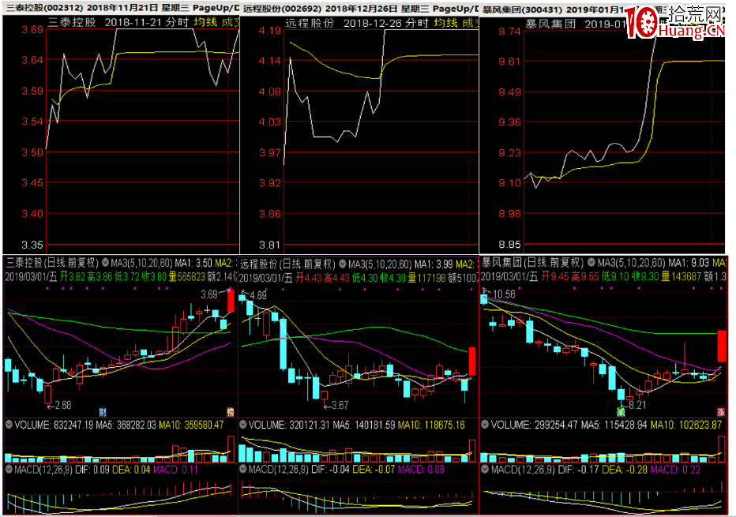Click DEA: 0.04 value in 三泰控股 MACD
Viewport: 736px width, 517px height.
click(131, 470)
